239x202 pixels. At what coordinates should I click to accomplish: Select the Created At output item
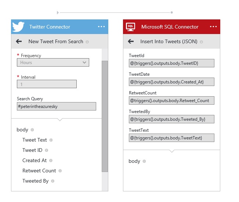(35, 160)
